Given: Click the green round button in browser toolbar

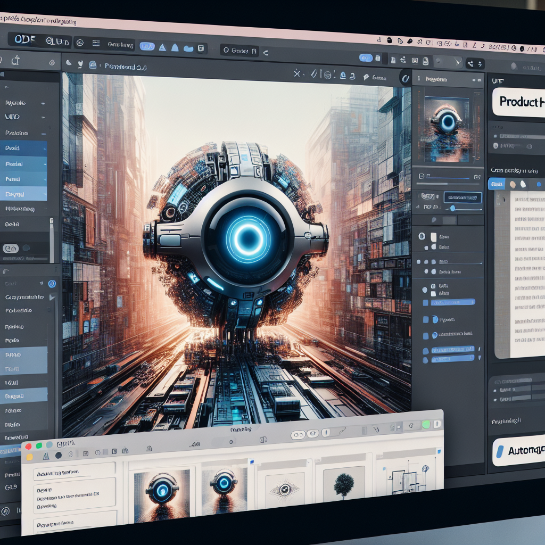Looking at the screenshot, I should coord(425,424).
